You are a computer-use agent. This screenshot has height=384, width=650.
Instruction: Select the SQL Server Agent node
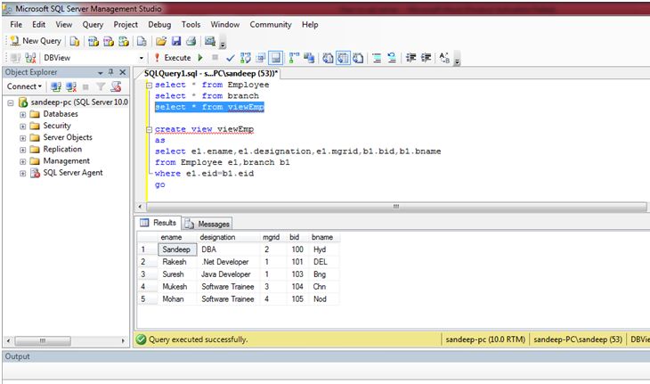(x=72, y=173)
